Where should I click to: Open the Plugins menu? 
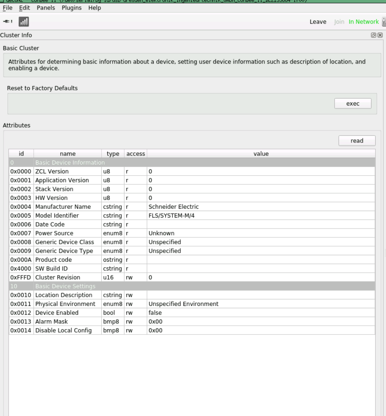(72, 8)
